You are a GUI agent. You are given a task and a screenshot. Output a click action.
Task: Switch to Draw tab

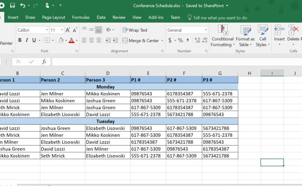pyautogui.click(x=30, y=17)
